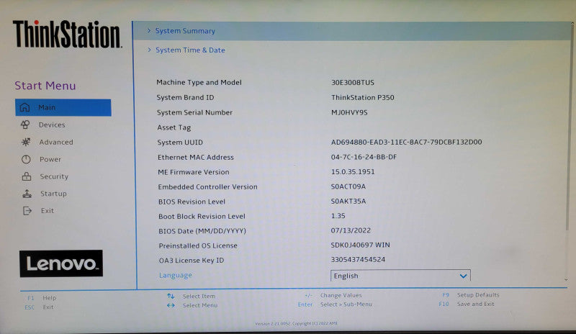576x334 pixels.
Task: Open System Time & Date link
Action: pyautogui.click(x=190, y=50)
